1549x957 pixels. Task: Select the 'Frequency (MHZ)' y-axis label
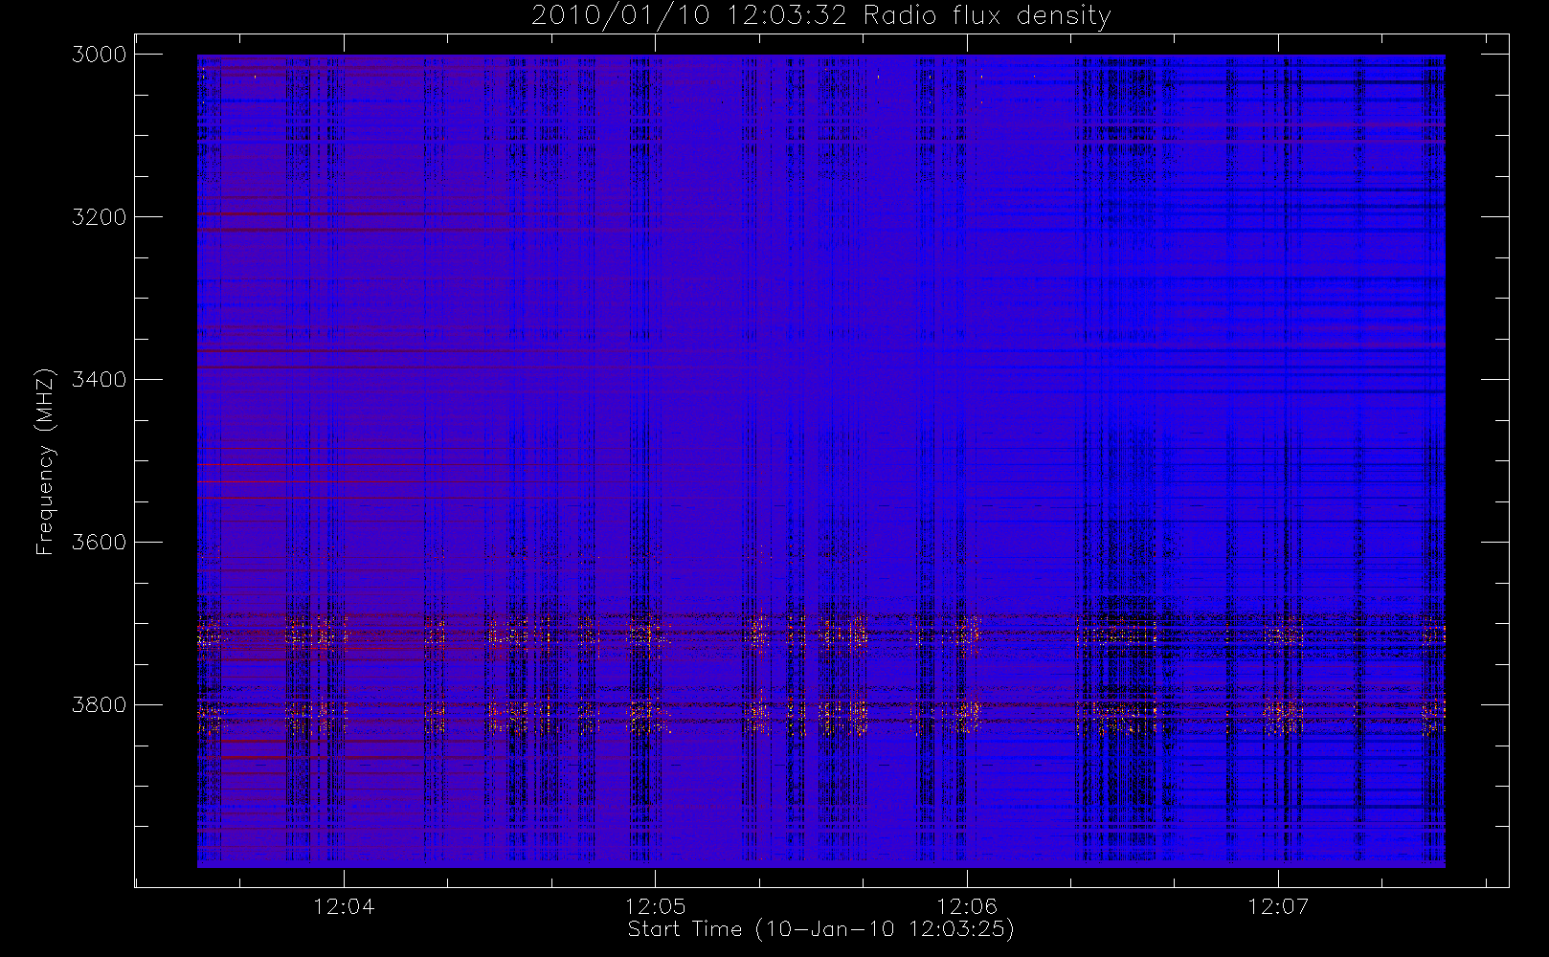[x=45, y=461]
